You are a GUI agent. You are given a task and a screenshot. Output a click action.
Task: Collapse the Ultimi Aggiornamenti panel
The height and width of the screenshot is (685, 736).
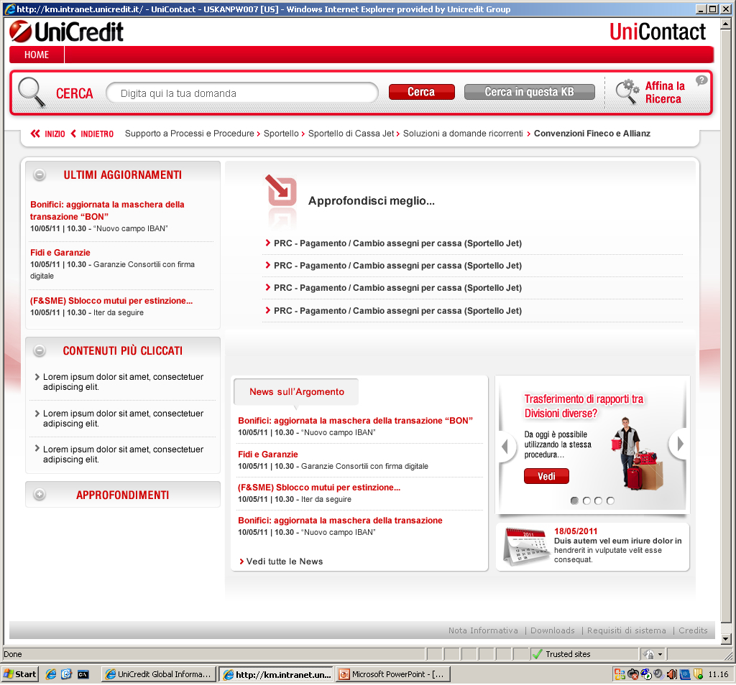click(40, 175)
